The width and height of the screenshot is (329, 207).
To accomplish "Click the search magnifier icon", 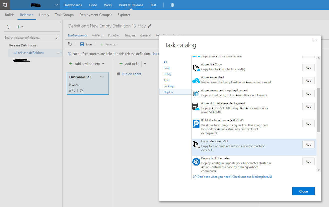I will pyautogui.click(x=57, y=37).
